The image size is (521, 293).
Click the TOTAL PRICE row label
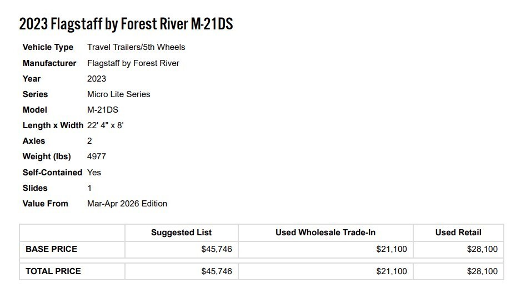(53, 271)
